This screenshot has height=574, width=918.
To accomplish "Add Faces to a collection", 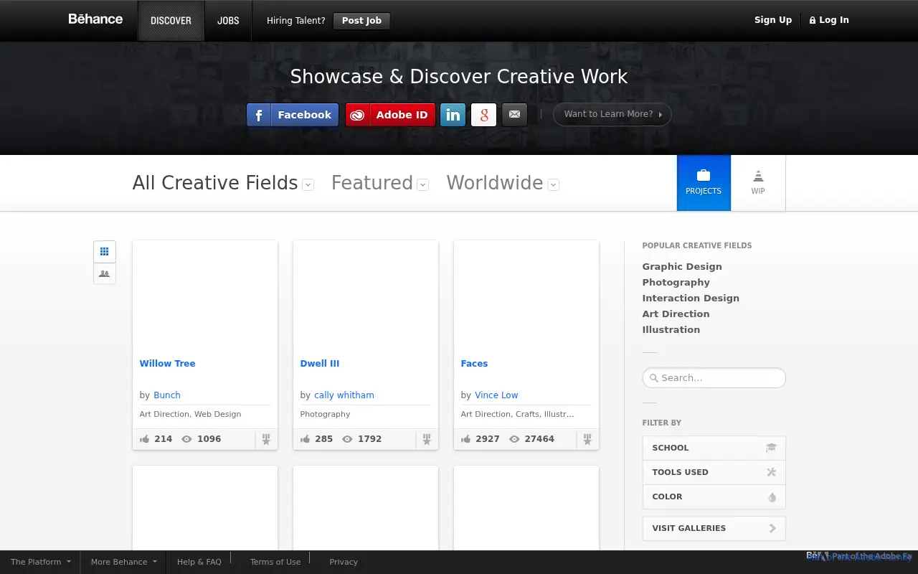I will click(587, 439).
